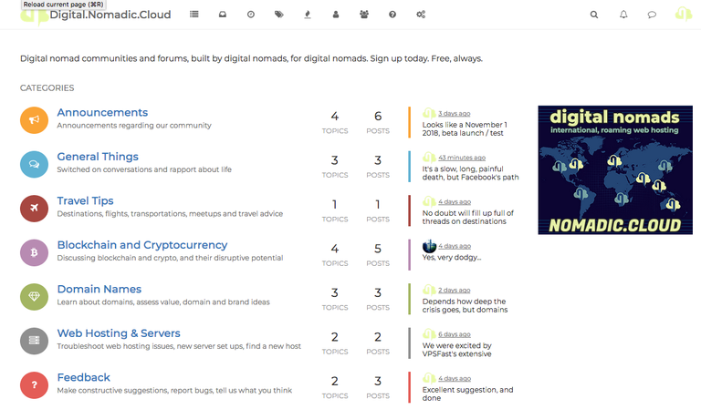Click the Travel Tips airplane icon
This screenshot has height=409, width=701.
(34, 209)
